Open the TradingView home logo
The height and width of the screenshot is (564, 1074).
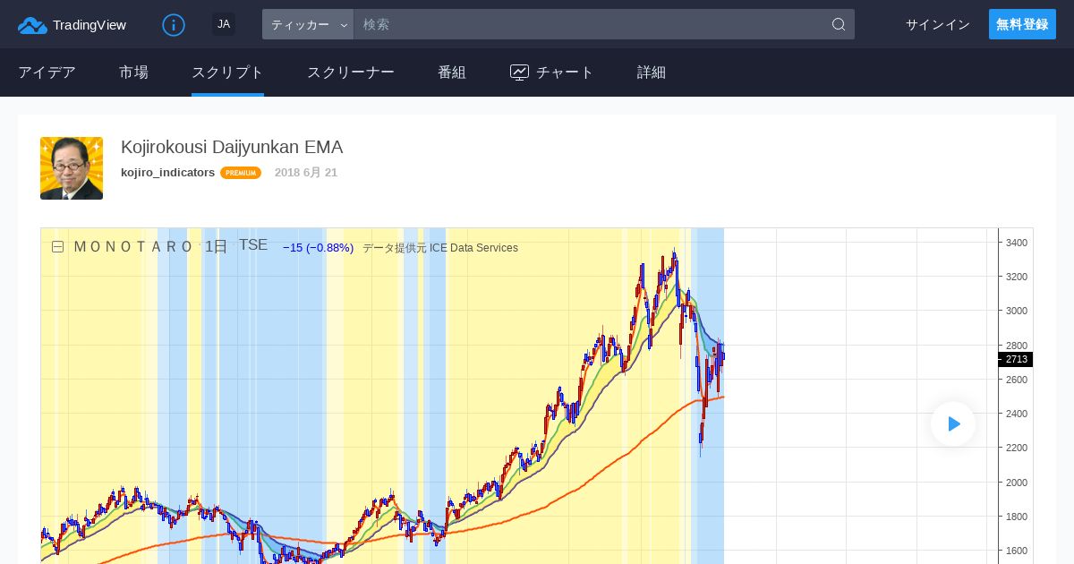coord(72,25)
